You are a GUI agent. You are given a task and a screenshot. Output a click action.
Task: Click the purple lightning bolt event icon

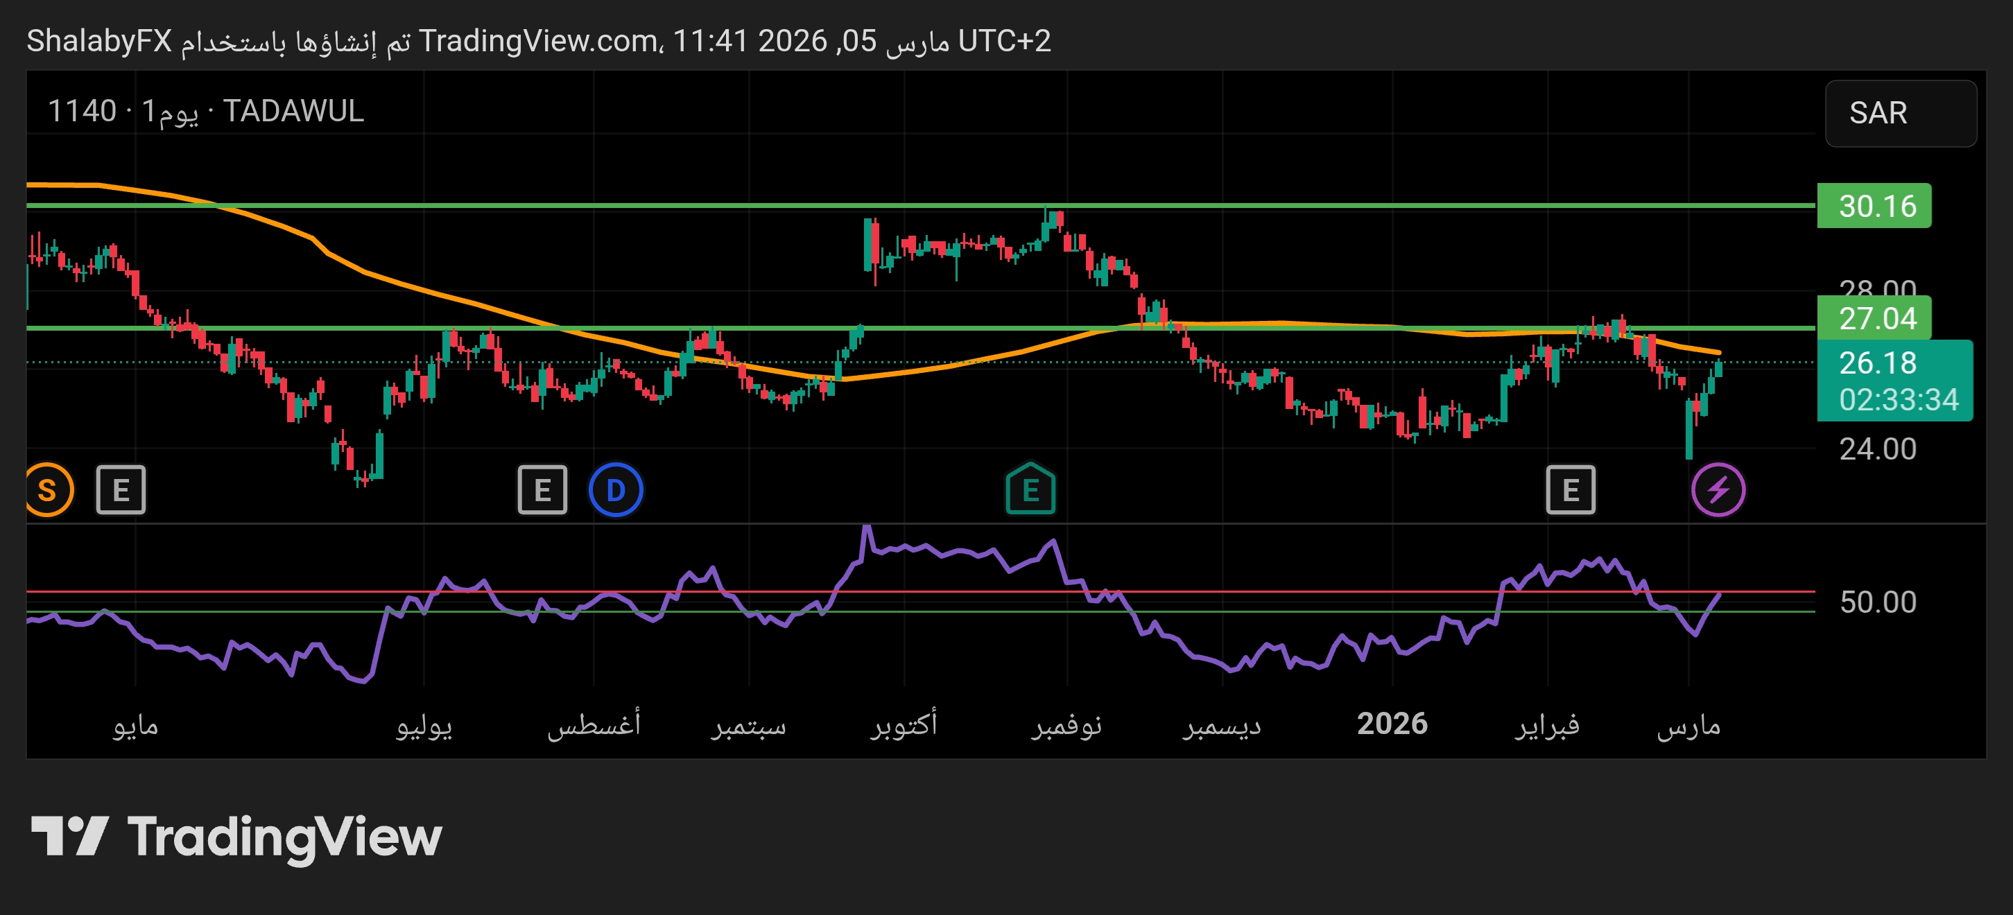[x=1718, y=491]
